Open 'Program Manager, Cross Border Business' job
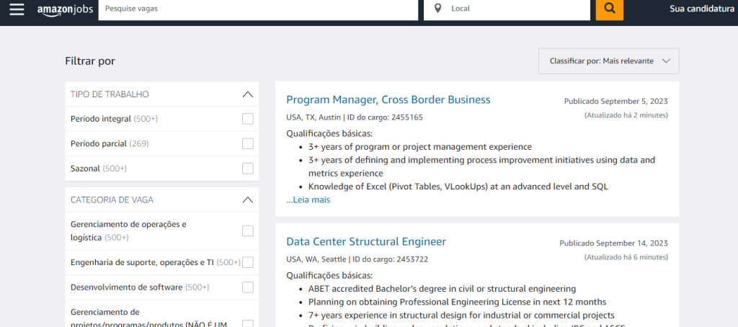 coord(388,99)
